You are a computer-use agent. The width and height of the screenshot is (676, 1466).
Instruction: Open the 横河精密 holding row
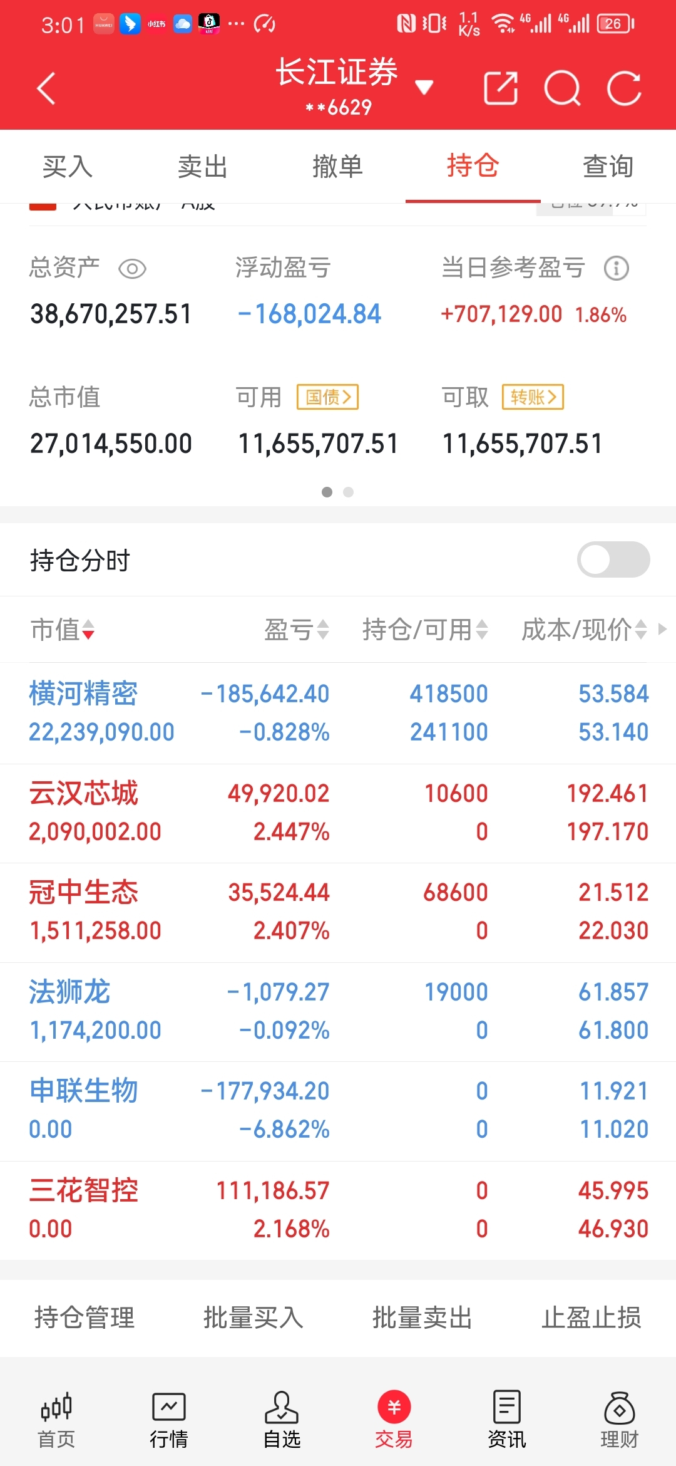tap(338, 713)
